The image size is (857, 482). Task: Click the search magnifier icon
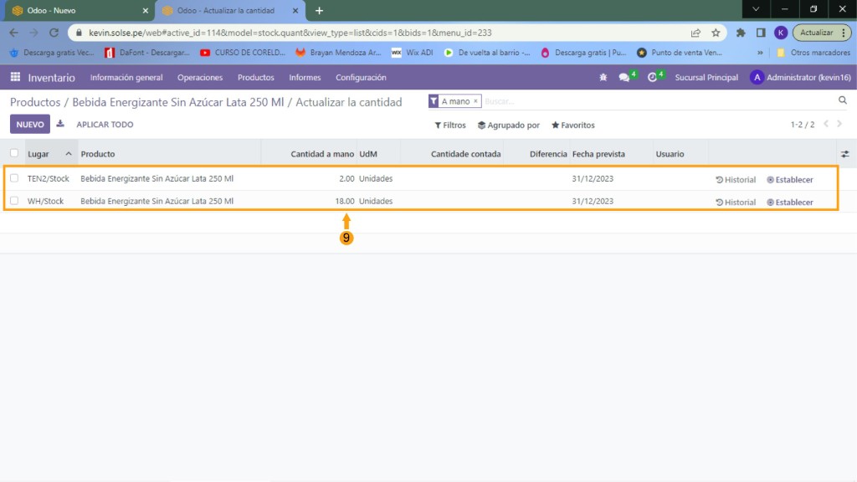(x=843, y=100)
